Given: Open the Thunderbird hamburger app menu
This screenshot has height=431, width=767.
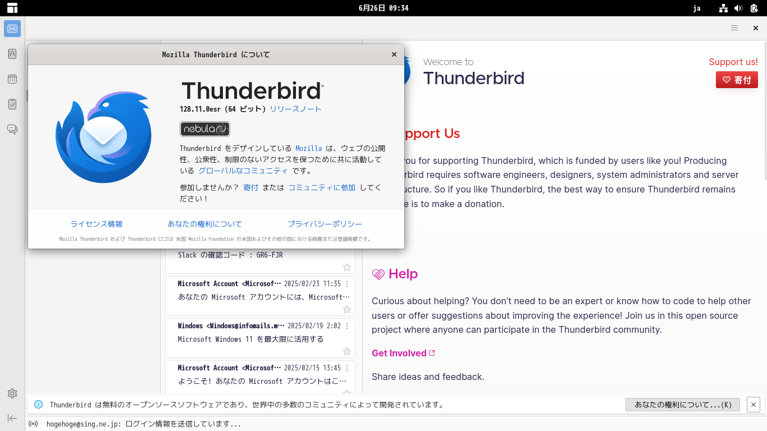Looking at the screenshot, I should [x=734, y=28].
